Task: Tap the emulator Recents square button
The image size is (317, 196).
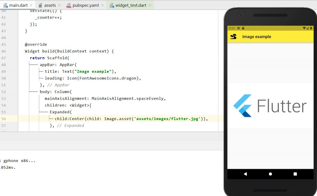Action: coord(295,174)
